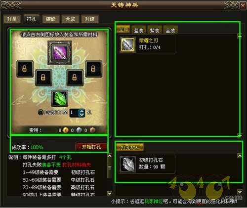Click the 开始打孔 button
Viewport: 247px width, 208px height.
[x=91, y=147]
